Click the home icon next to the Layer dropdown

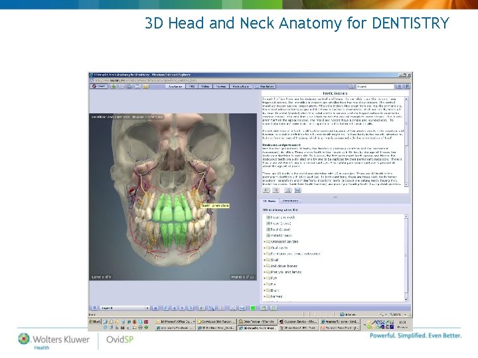[155, 308]
